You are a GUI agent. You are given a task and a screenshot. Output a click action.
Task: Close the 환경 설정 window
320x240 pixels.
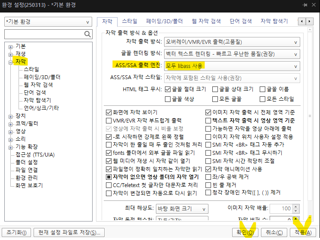314,5
